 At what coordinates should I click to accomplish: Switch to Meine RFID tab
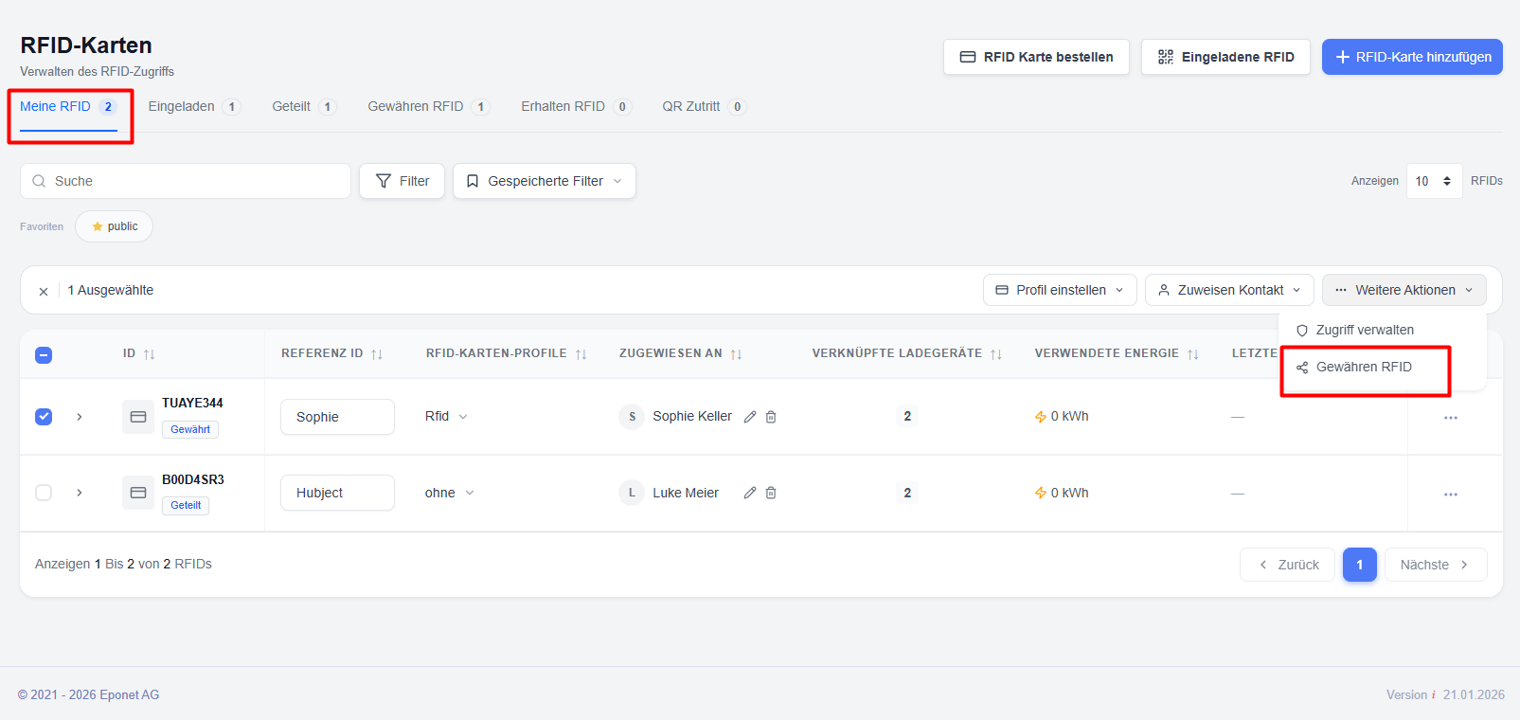68,107
